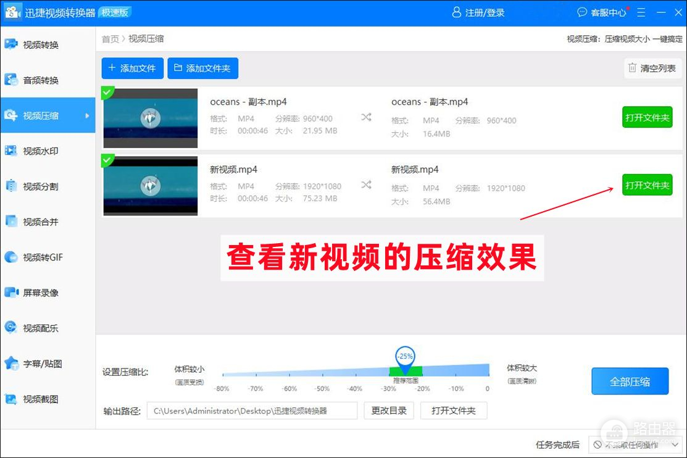687x458 pixels.
Task: Open the 客服中心 chat icon
Action: 582,12
